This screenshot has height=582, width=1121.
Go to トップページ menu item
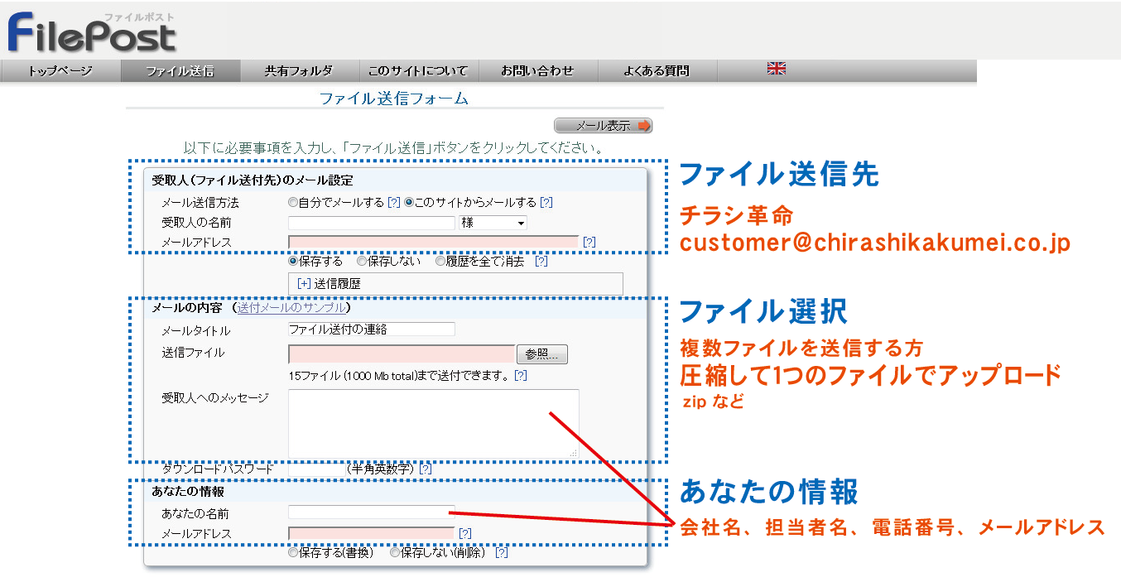click(60, 71)
